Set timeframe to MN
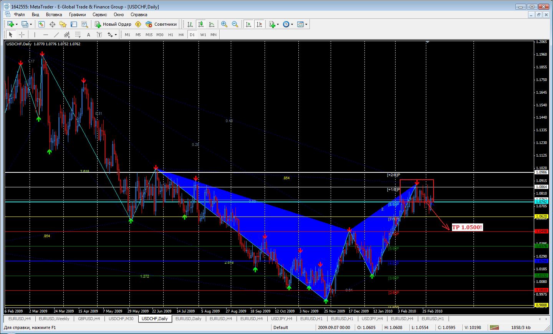The image size is (553, 334). click(x=214, y=35)
